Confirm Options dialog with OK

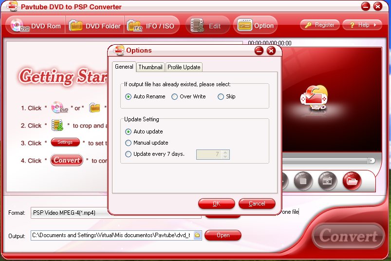[217, 204]
